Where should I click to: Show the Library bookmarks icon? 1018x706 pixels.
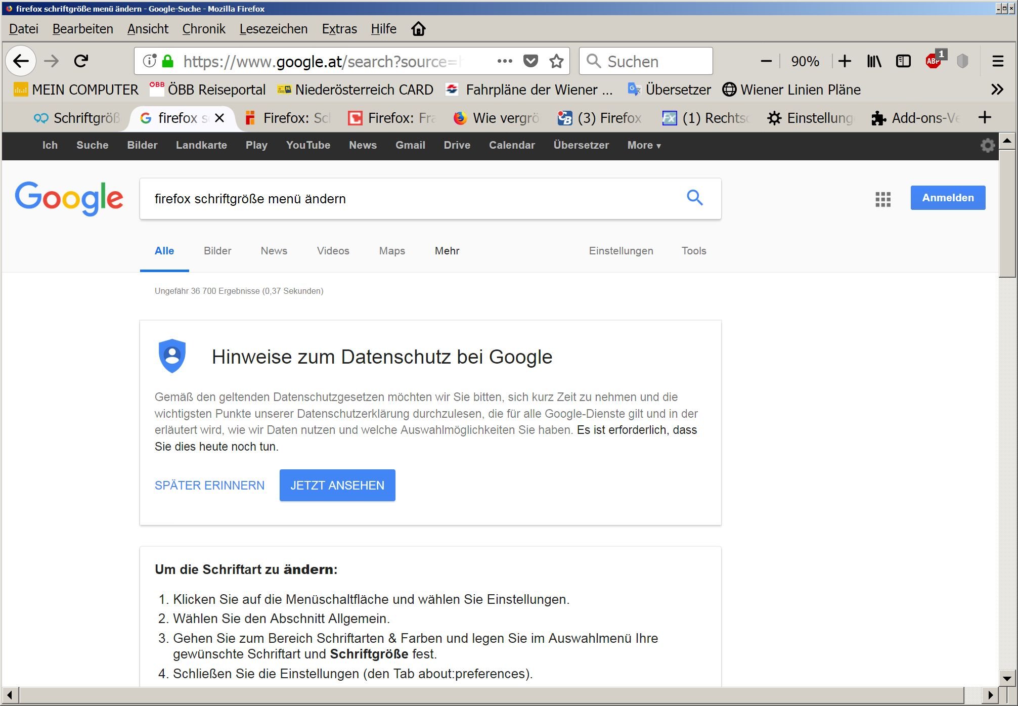tap(874, 61)
